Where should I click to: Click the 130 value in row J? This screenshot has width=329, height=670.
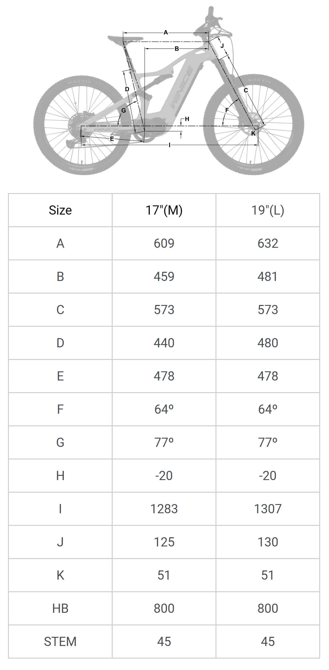[x=268, y=542]
